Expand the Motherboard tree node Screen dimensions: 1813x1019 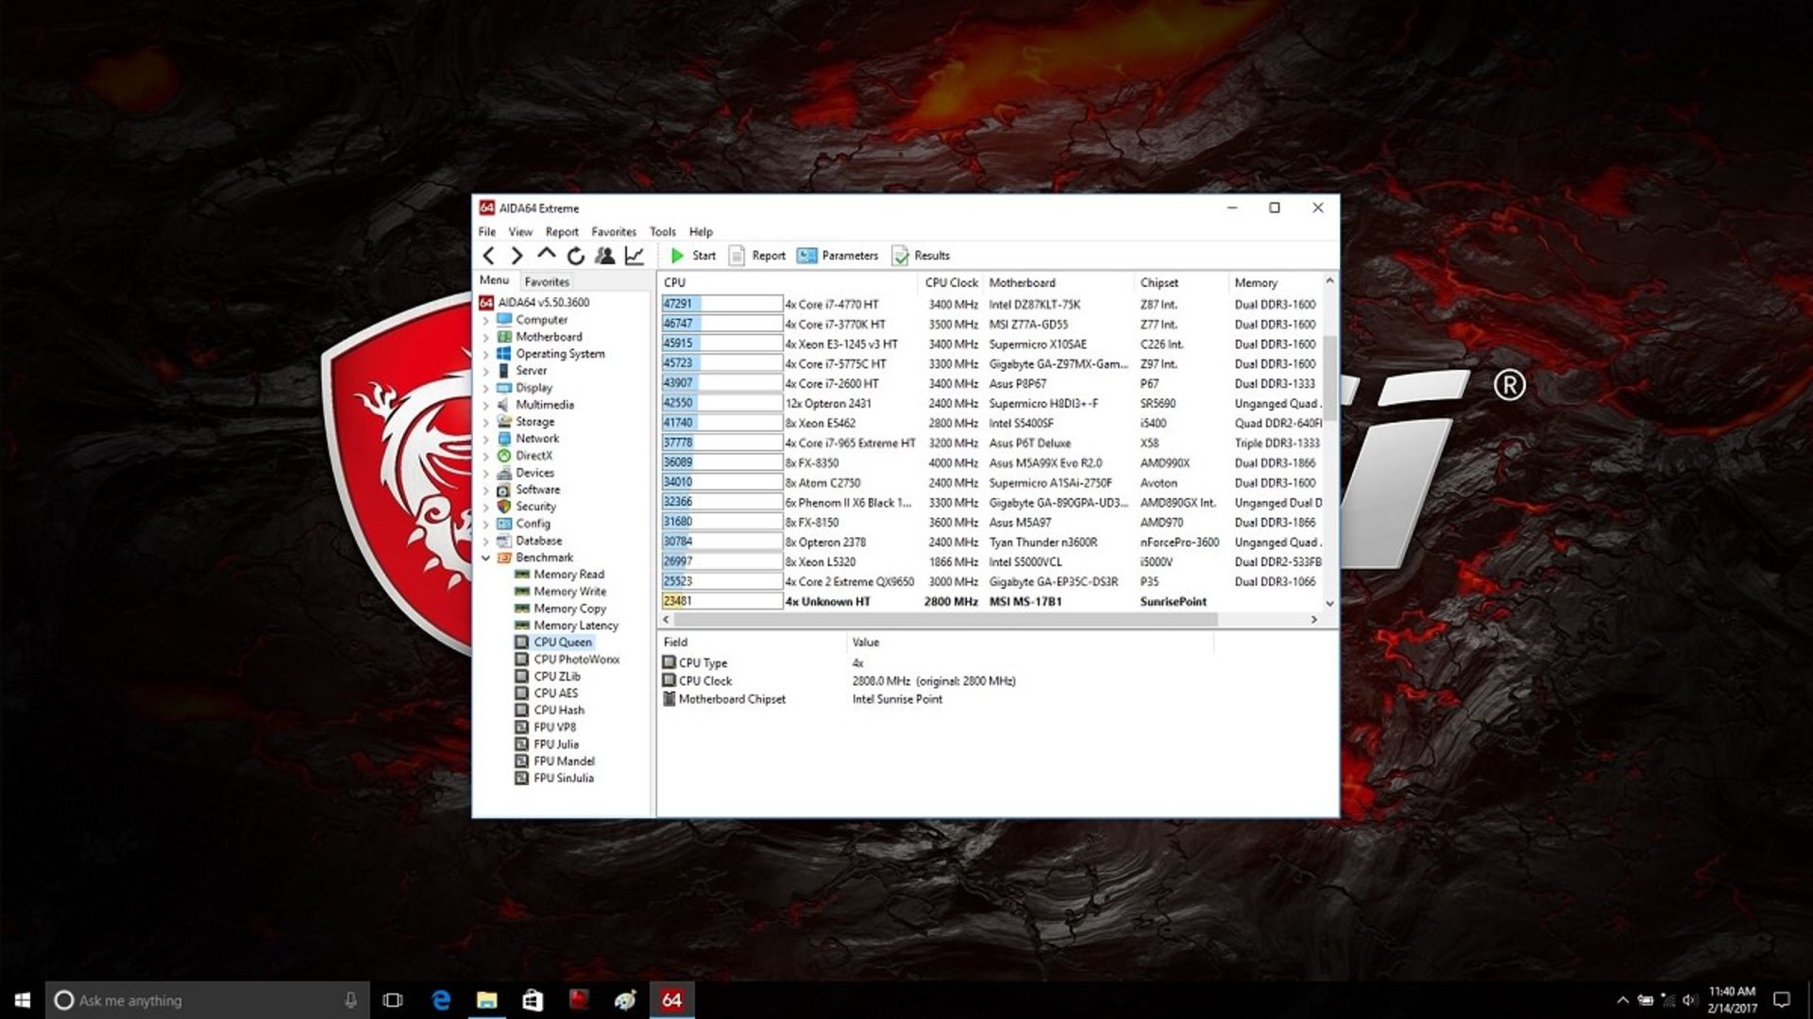click(485, 338)
